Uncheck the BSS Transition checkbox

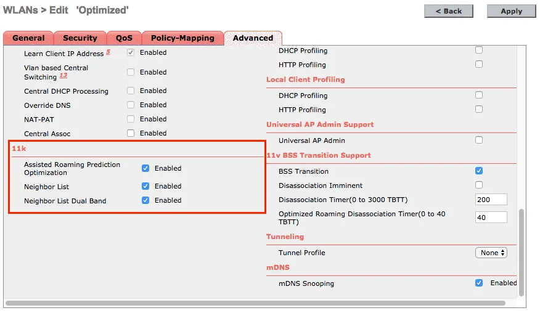[479, 171]
